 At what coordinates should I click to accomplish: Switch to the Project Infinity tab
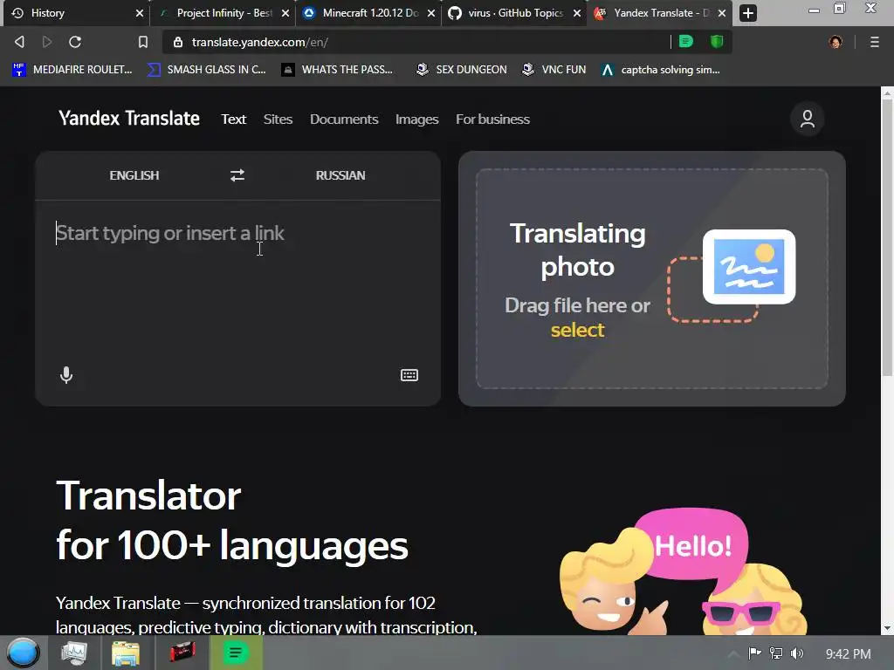click(223, 13)
